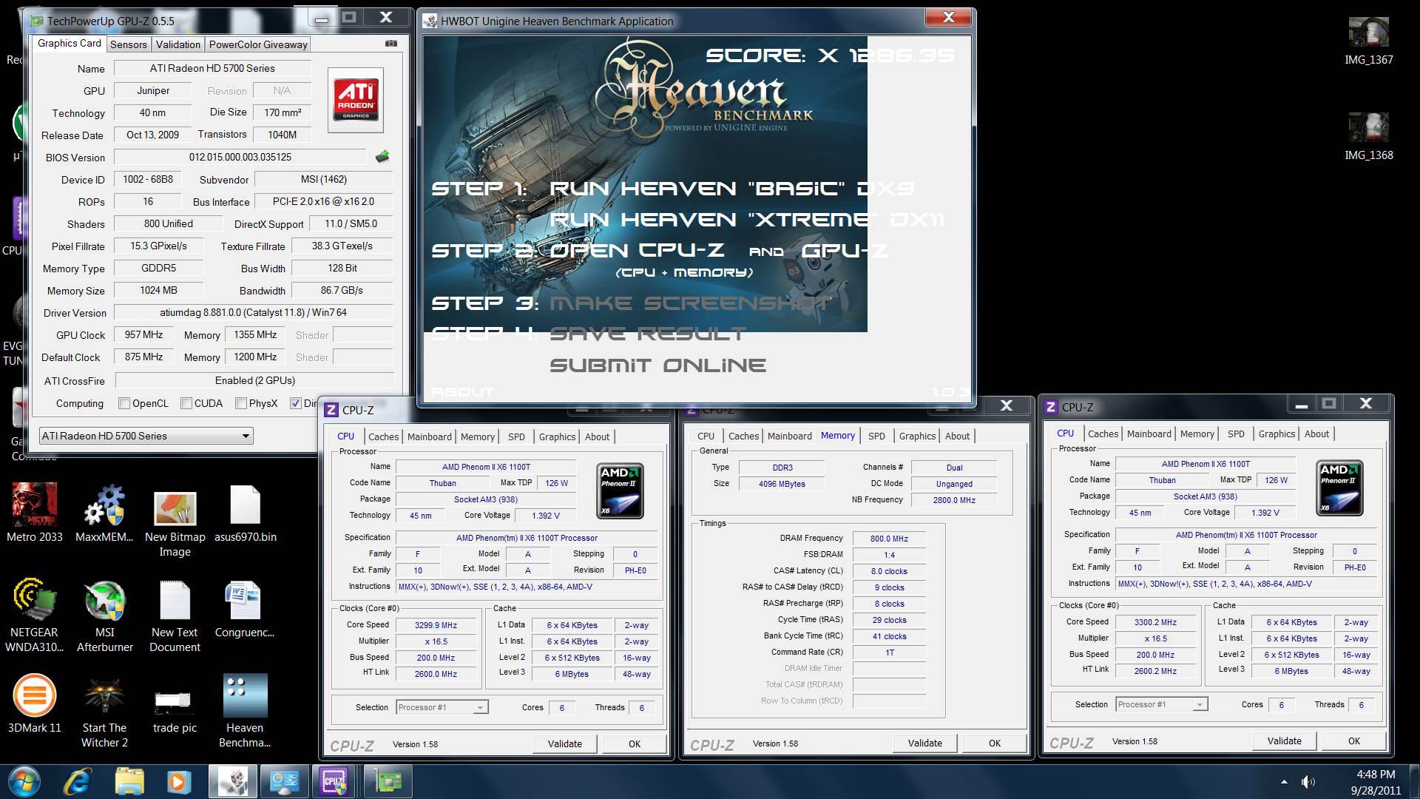Viewport: 1420px width, 799px height.
Task: Open Metro 2033 desktop shortcut
Action: coord(35,513)
